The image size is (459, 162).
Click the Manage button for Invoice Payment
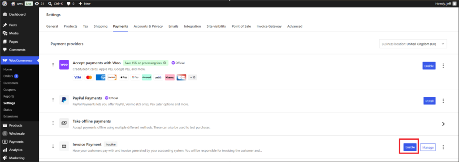click(x=428, y=147)
